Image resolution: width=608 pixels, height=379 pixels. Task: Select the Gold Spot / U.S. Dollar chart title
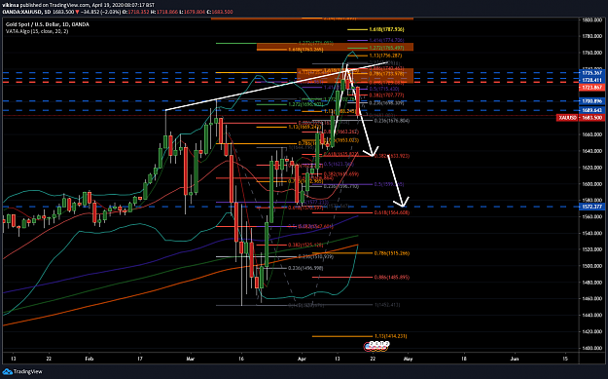[x=47, y=24]
